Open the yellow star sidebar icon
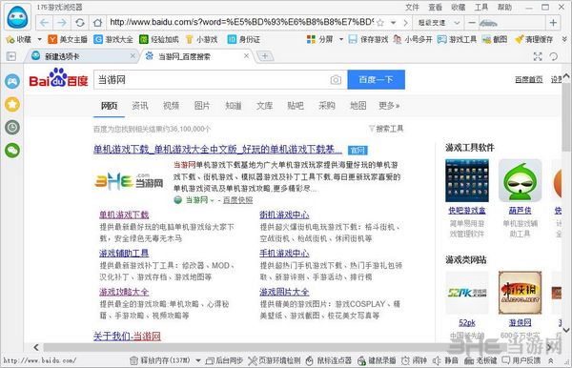Screen dimensions: 572x368 [12, 104]
